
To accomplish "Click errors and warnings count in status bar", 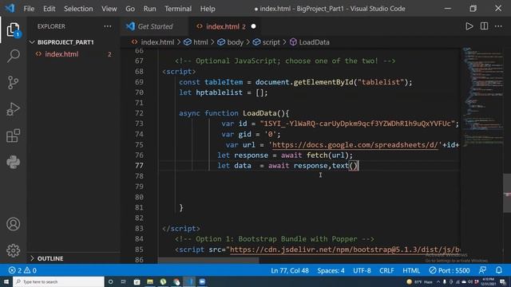I will [x=22, y=270].
